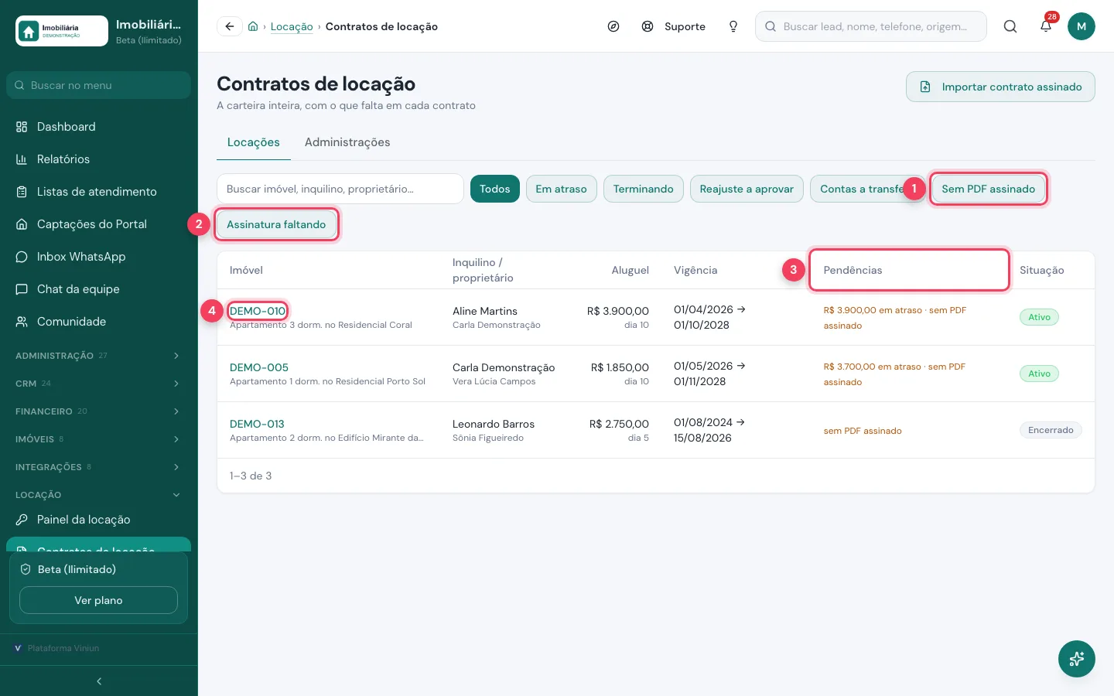The image size is (1114, 696).
Task: Open contract DEMO-005
Action: pos(259,367)
